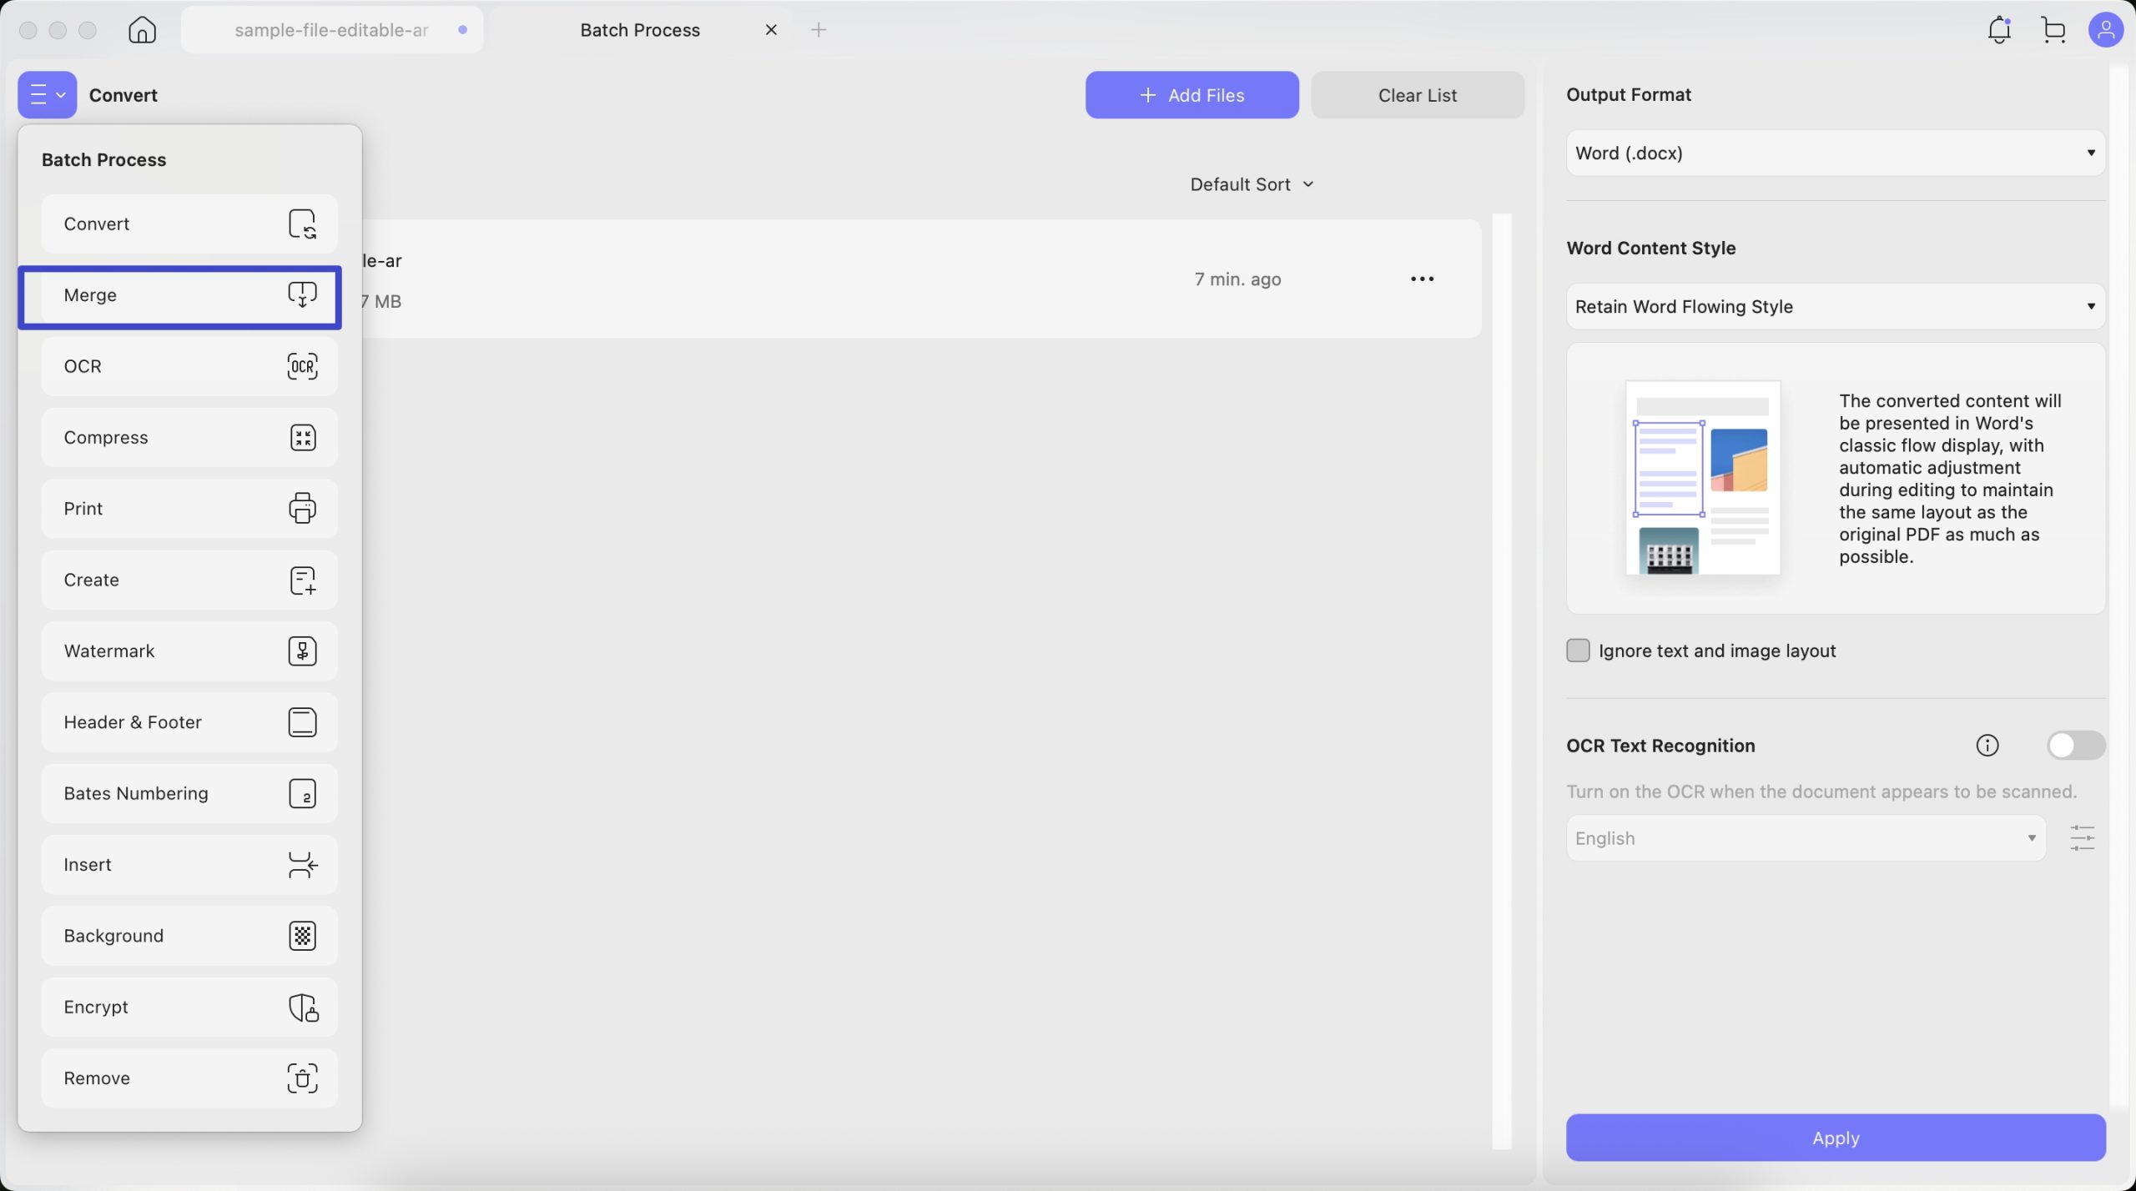Toggle the batch tools menu button
Image resolution: width=2136 pixels, height=1191 pixels.
pos(47,95)
